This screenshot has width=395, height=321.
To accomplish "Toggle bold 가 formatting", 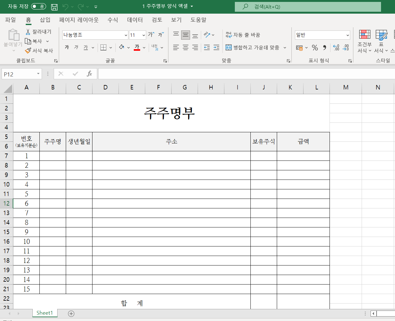I will [67, 47].
